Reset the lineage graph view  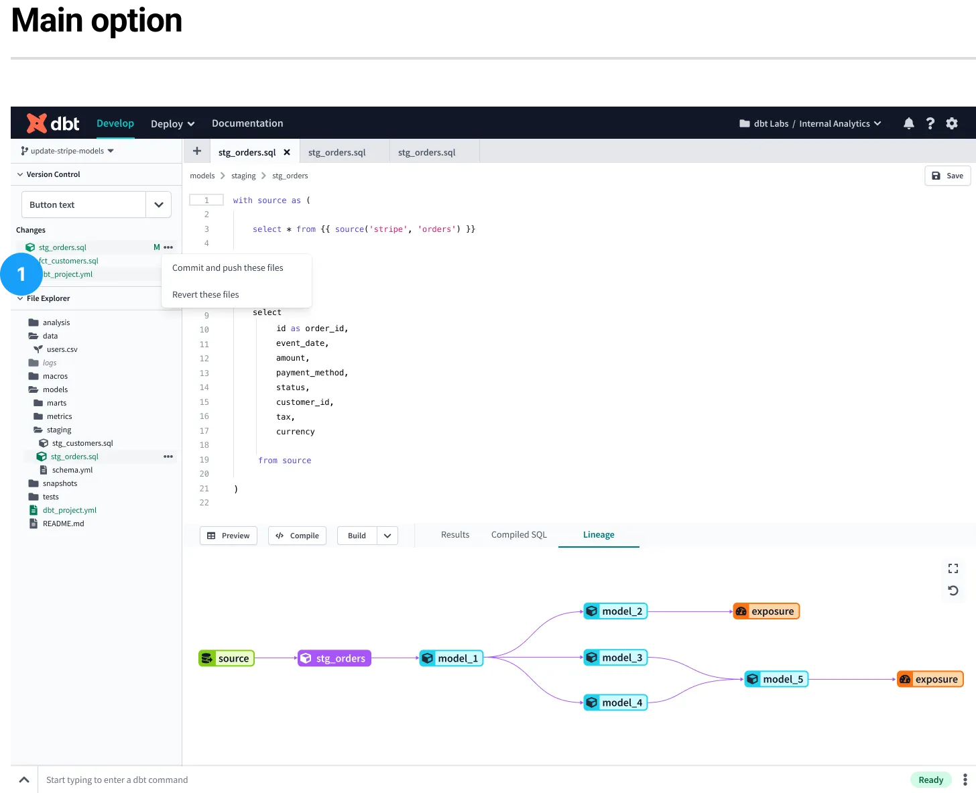pyautogui.click(x=953, y=591)
